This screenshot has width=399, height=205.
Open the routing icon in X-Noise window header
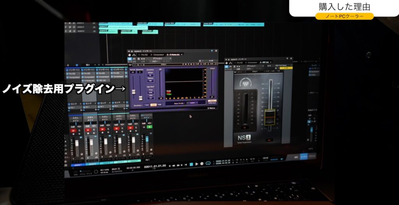(x=134, y=55)
